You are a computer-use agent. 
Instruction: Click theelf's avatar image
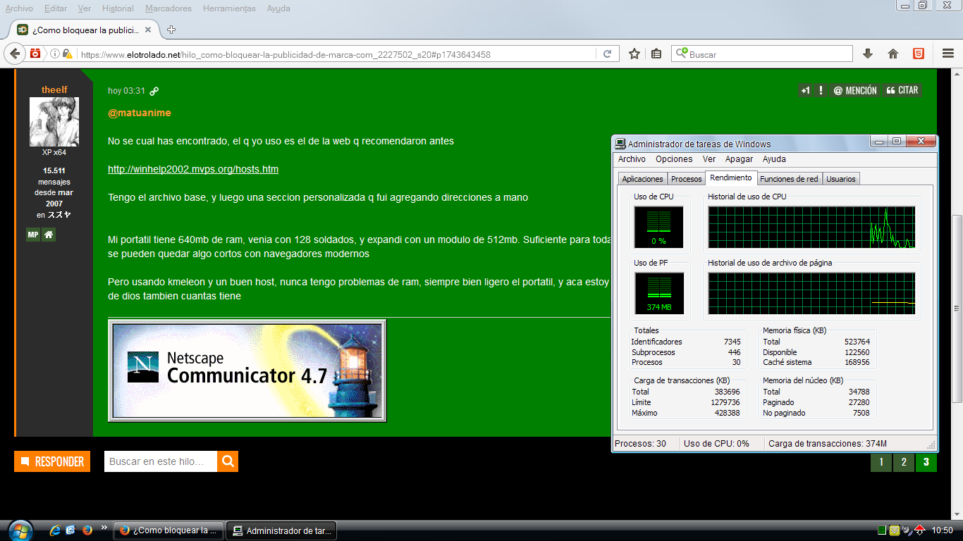coord(54,122)
